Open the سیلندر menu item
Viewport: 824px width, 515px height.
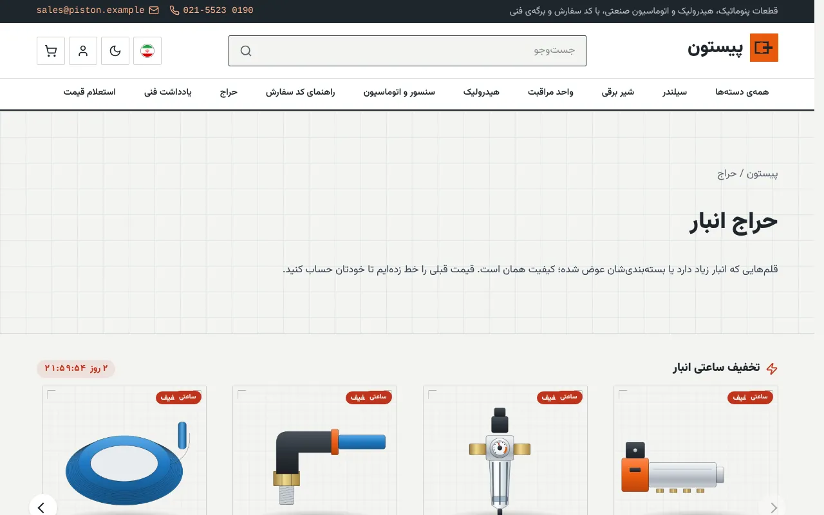point(675,92)
